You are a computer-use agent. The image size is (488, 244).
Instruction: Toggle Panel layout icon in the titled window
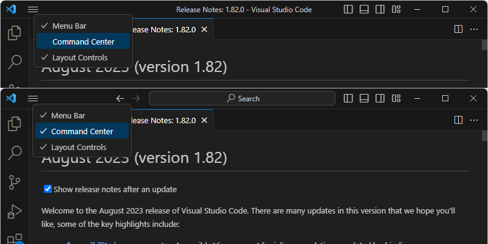[364, 9]
